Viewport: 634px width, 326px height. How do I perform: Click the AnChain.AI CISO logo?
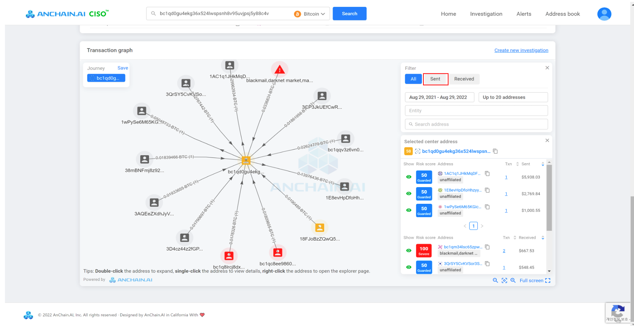point(67,14)
